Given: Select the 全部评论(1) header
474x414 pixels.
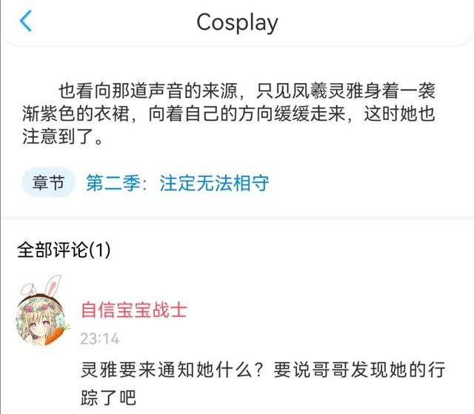Looking at the screenshot, I should click(x=64, y=250).
